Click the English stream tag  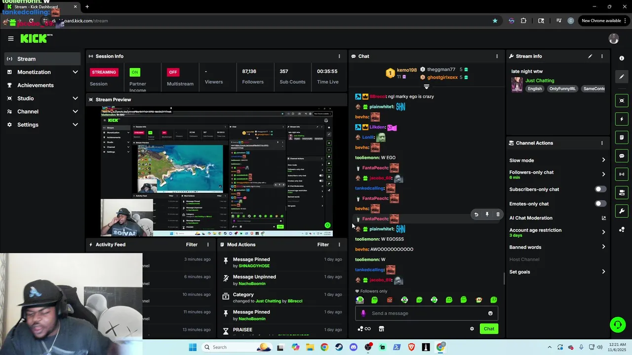point(535,89)
